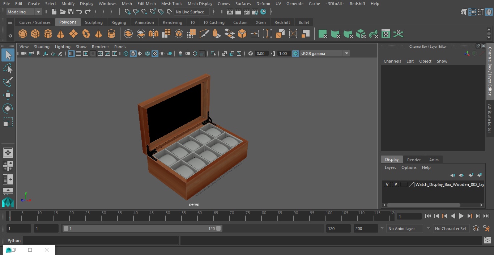Click the shelf settings gear icon
Screen dimensions: 494x255
pos(10,35)
